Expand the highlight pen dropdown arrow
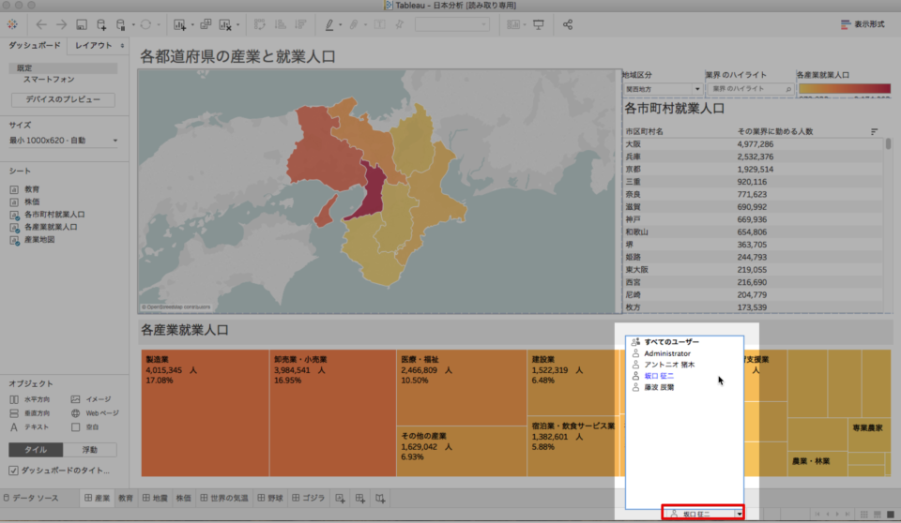901x523 pixels. tap(340, 24)
